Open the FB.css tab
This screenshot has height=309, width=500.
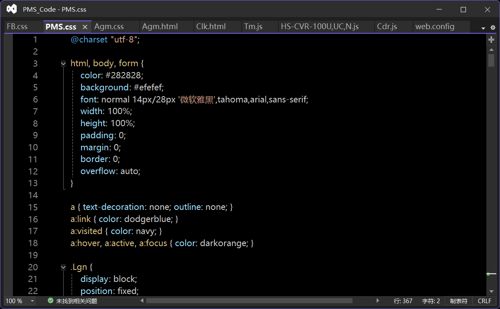click(x=17, y=27)
